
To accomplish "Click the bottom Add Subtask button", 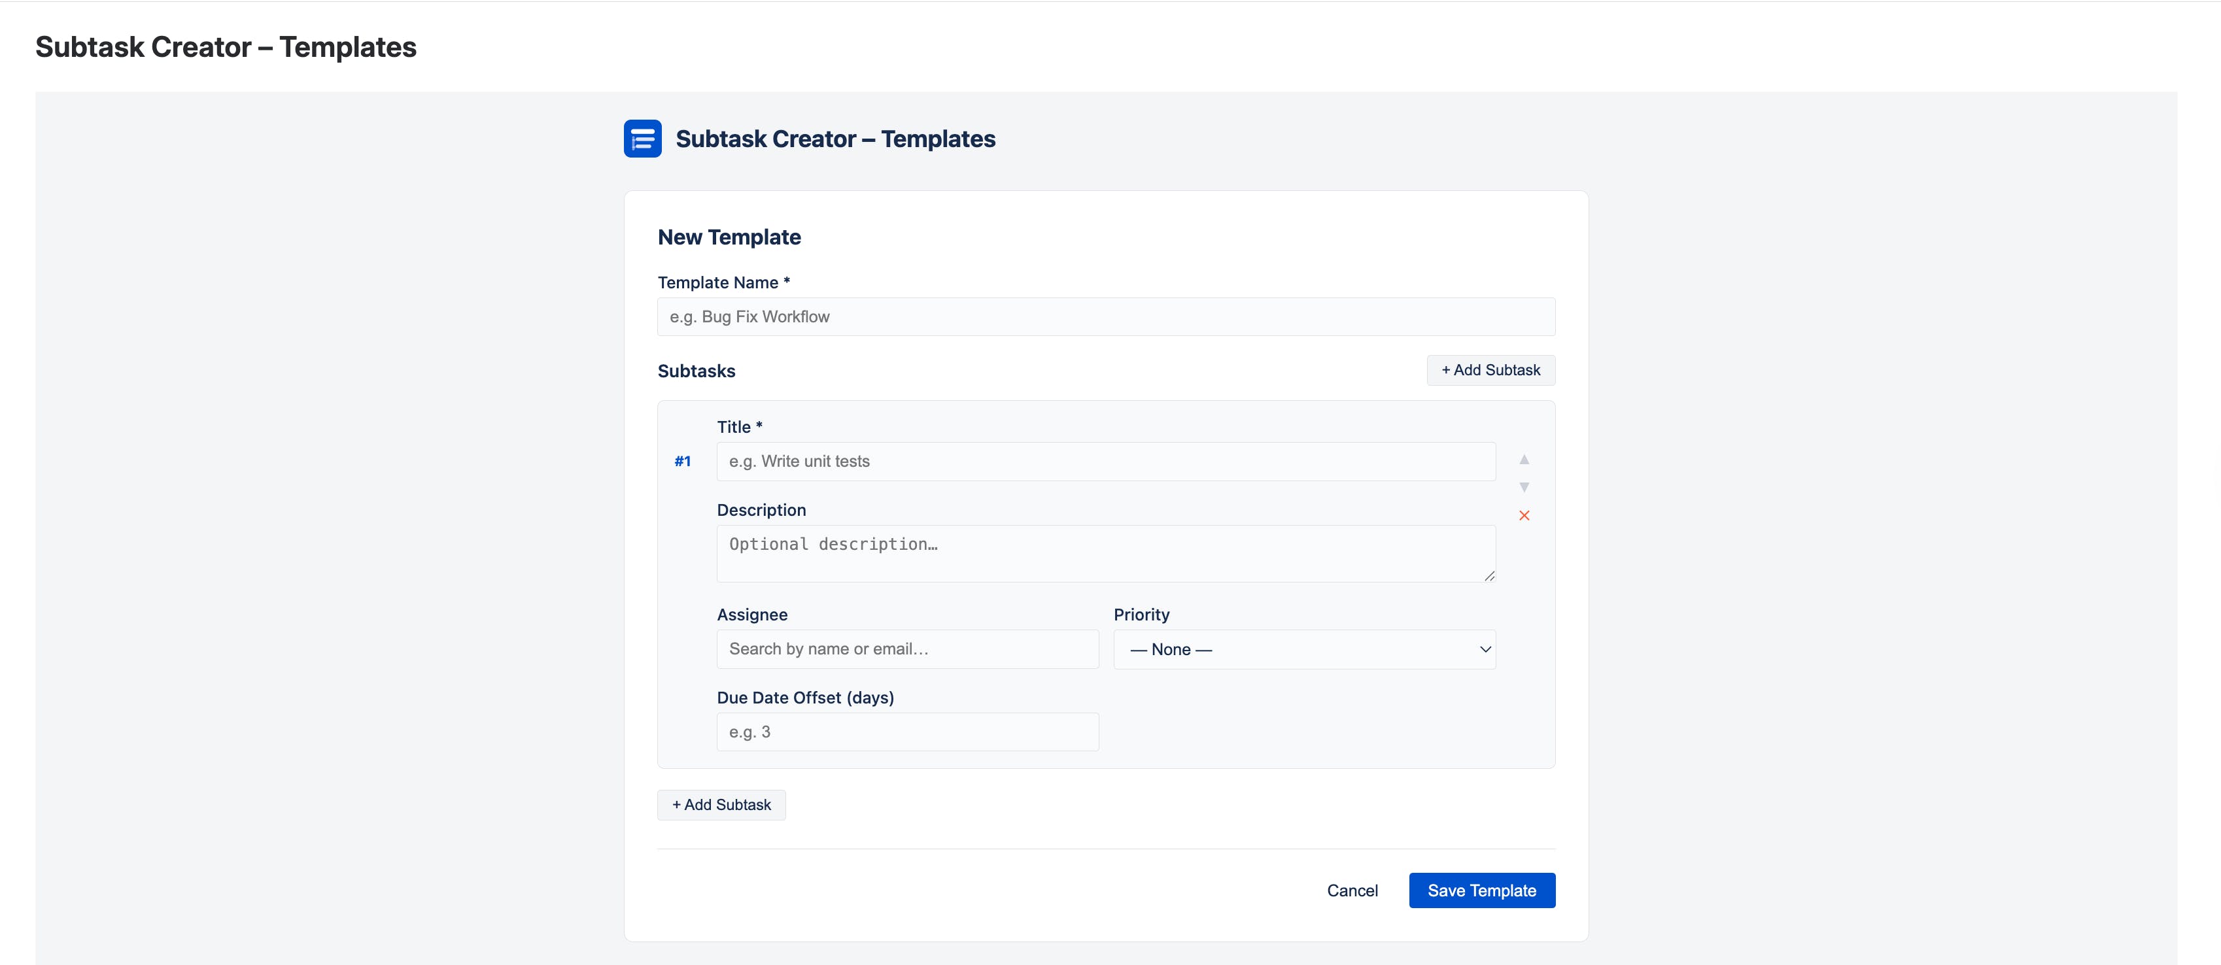I will point(721,805).
